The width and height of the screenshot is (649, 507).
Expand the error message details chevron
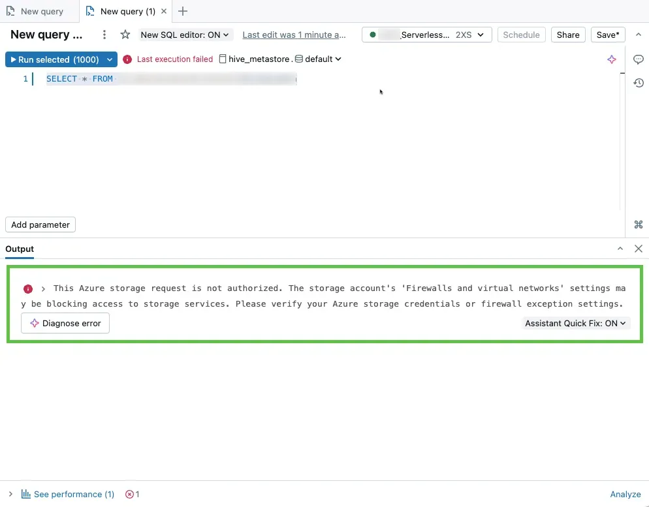click(43, 289)
